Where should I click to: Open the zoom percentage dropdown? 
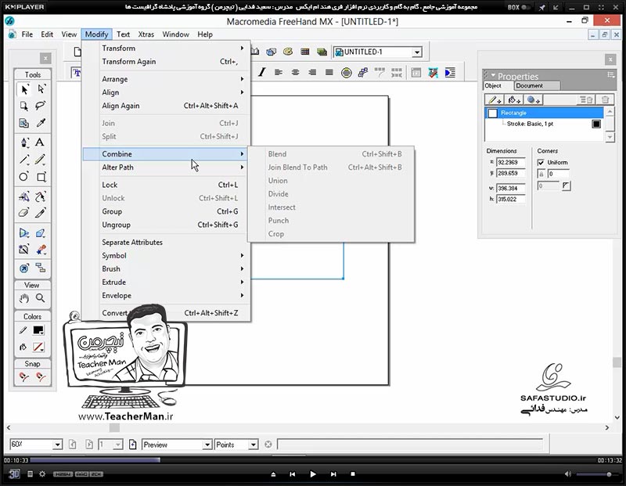click(57, 445)
